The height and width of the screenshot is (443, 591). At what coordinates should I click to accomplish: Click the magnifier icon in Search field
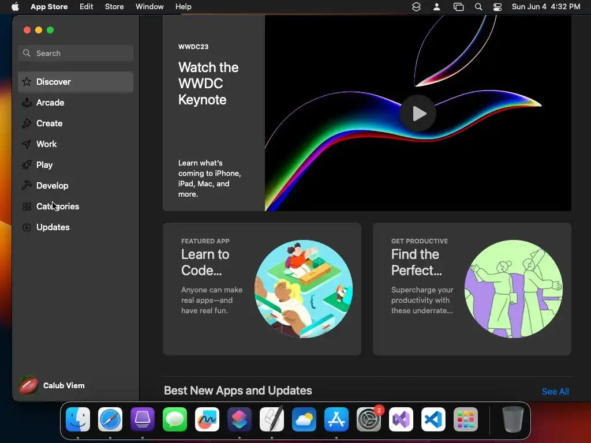pos(27,53)
